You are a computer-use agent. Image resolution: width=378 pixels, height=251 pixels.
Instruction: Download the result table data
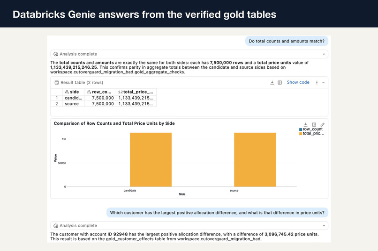click(x=272, y=82)
